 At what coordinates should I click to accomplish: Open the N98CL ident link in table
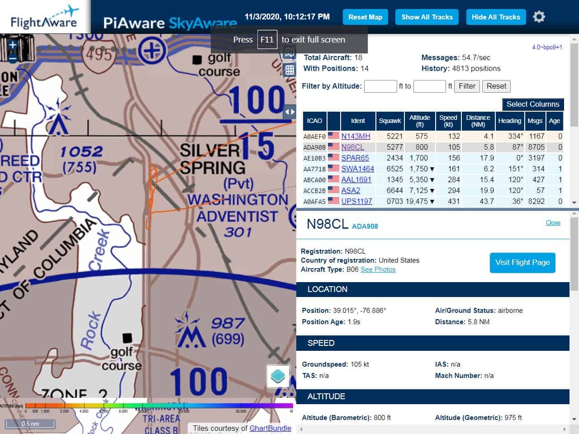[352, 147]
